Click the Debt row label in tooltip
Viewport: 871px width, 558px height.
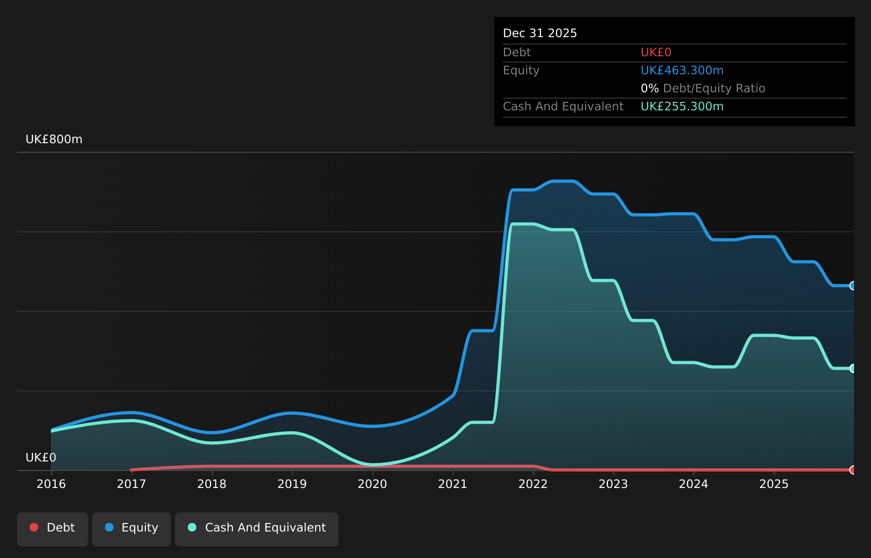(517, 53)
